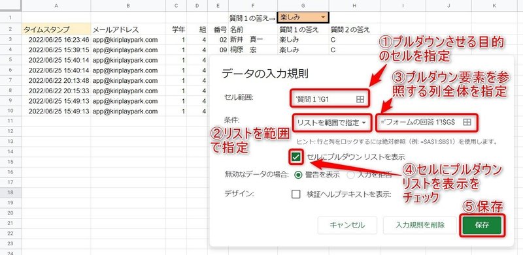Enable 検証ヘルプテキストを表示 checkbox
523x255 pixels.
(296, 194)
